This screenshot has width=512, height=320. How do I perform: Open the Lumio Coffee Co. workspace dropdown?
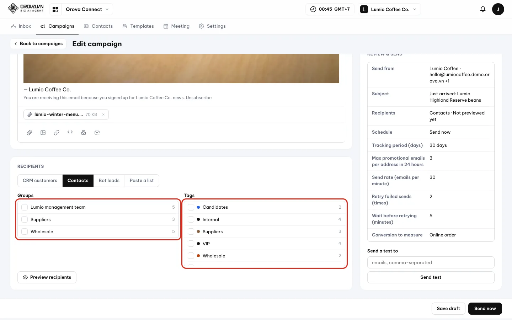389,9
